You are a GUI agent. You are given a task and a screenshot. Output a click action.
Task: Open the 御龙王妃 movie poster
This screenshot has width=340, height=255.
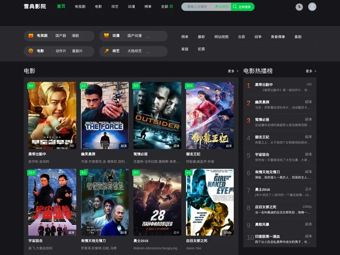point(210,115)
